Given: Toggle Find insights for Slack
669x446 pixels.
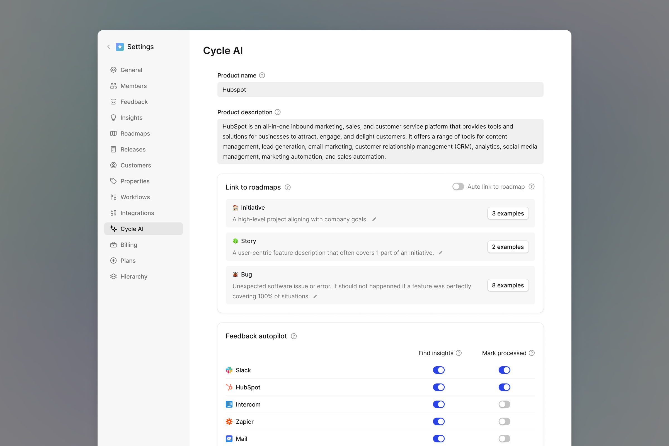Looking at the screenshot, I should [x=438, y=370].
